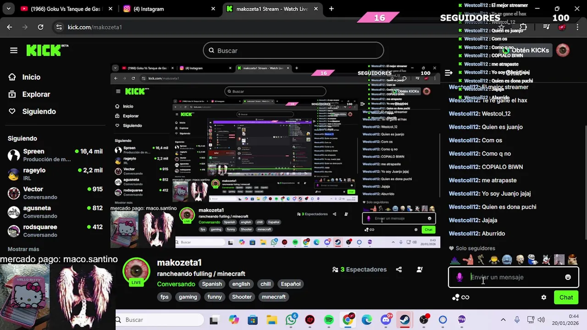Show hidden system tray icons

pos(503,320)
